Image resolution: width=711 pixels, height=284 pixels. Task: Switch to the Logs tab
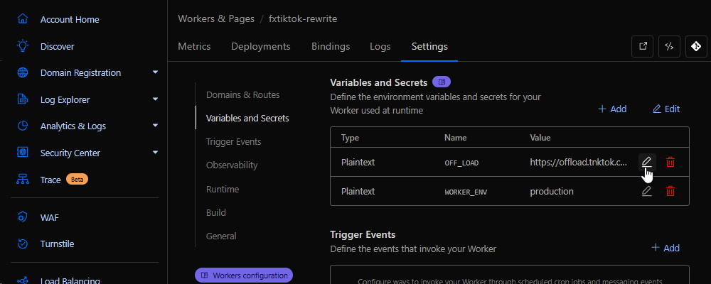tap(380, 46)
